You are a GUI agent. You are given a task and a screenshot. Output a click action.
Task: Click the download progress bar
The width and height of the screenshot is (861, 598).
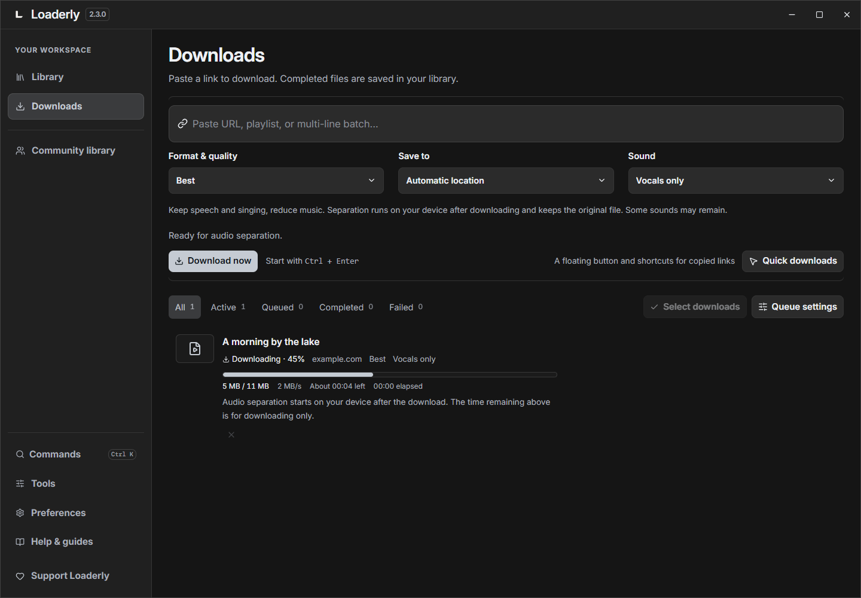pyautogui.click(x=390, y=375)
